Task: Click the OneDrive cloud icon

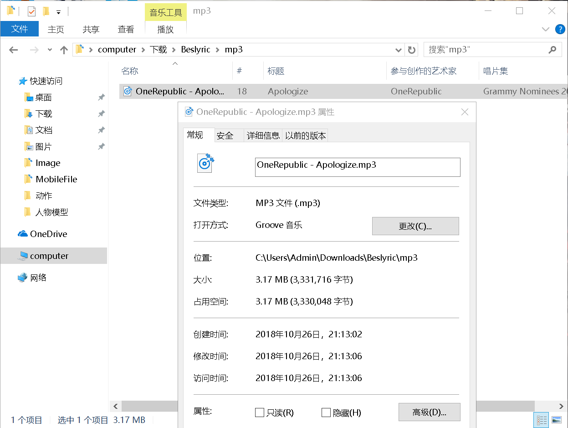Action: pos(23,234)
